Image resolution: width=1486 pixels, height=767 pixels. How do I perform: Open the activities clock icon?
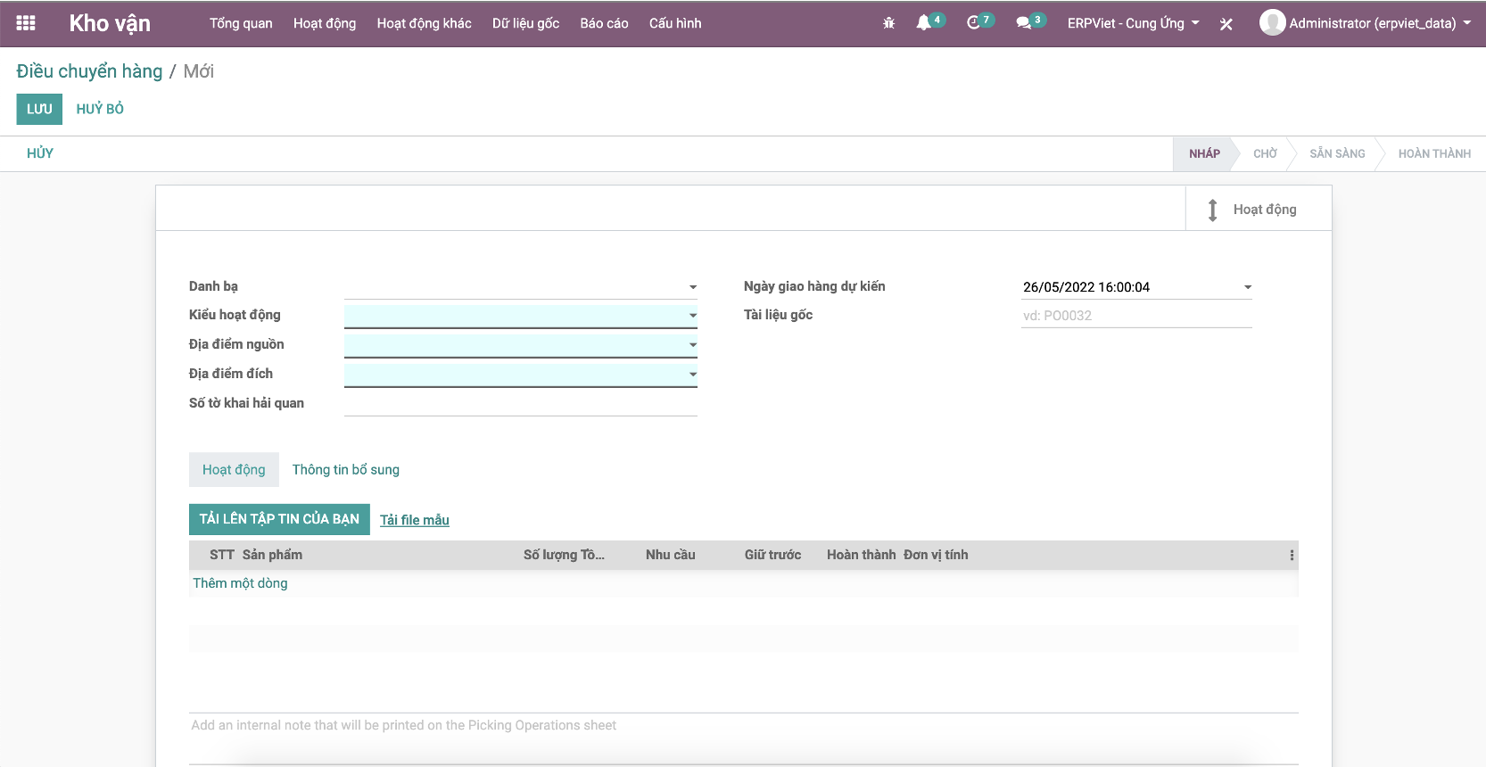pos(973,23)
